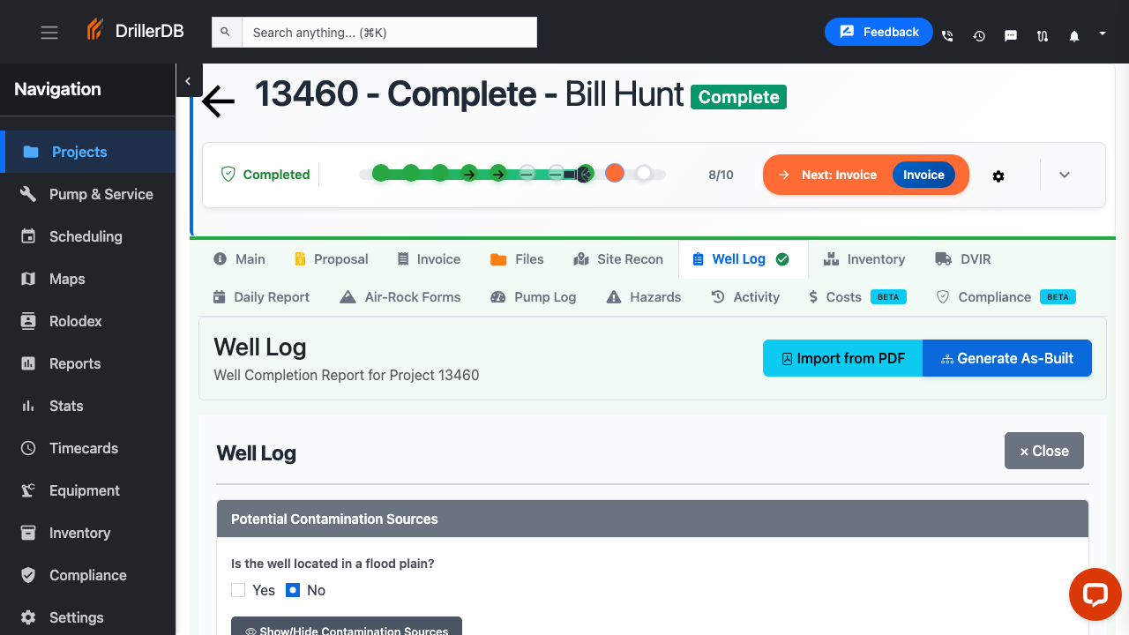This screenshot has width=1129, height=635.
Task: Mark Yes for the flood plain question
Action: point(238,590)
